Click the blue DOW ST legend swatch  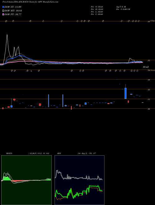pos(3,7)
